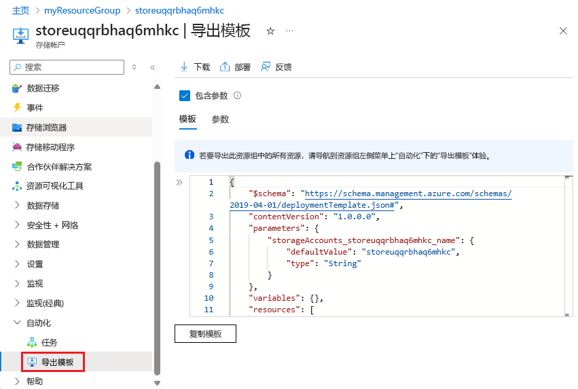Open myResourceGroup breadcrumb link
The width and height of the screenshot is (578, 389).
[x=82, y=10]
